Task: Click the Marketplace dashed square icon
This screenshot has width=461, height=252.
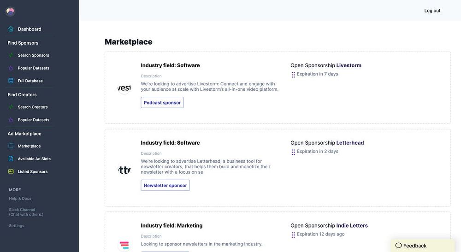Action: coord(11,146)
